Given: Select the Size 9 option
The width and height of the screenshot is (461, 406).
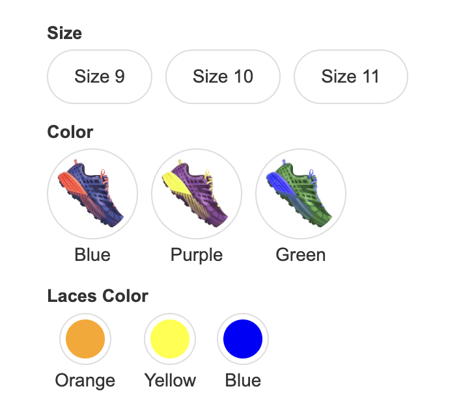Looking at the screenshot, I should 100,77.
